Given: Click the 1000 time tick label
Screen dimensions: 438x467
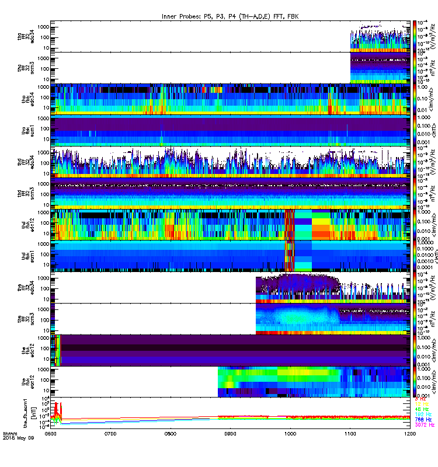Looking at the screenshot, I should 290,434.
